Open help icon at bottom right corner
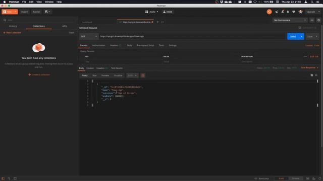Image resolution: width=323 pixels, height=181 pixels. tap(319, 178)
